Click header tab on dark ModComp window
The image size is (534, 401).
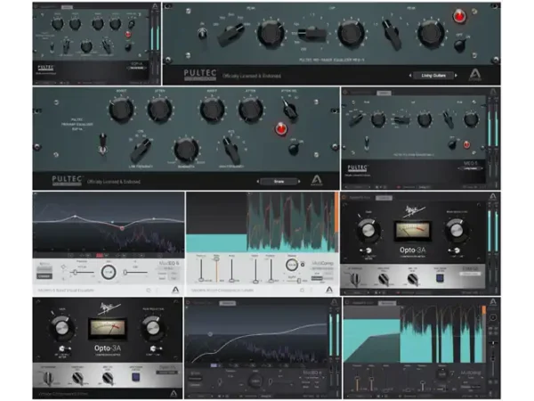point(387,303)
